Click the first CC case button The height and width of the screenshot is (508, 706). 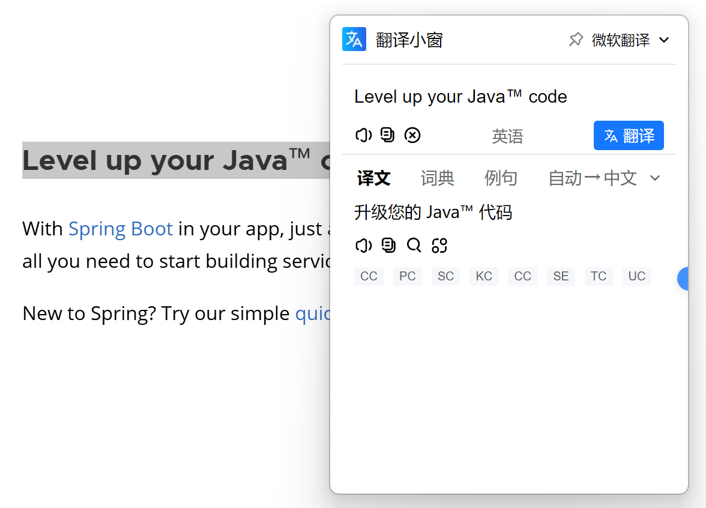click(369, 276)
